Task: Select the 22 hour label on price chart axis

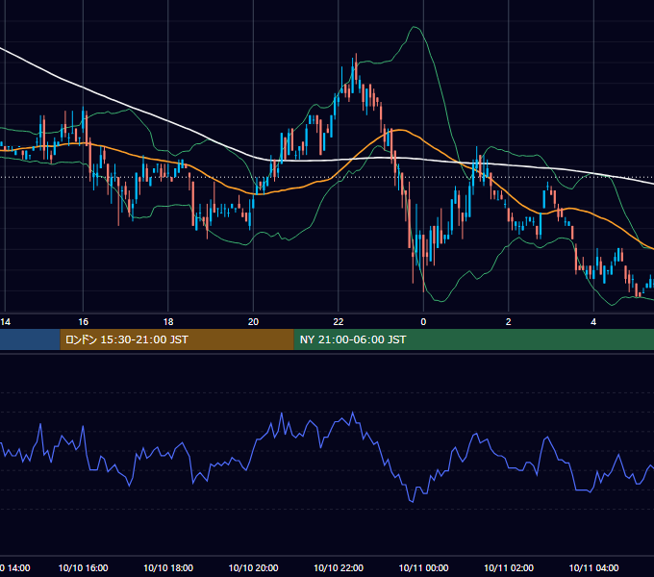Action: pos(339,322)
